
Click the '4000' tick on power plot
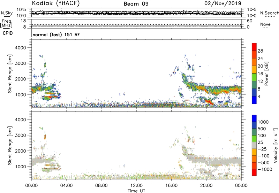[x=20, y=48]
